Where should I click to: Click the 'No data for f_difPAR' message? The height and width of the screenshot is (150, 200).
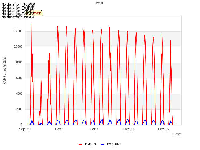[18, 7]
